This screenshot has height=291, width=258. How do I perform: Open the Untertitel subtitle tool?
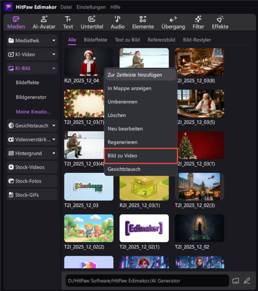click(92, 22)
